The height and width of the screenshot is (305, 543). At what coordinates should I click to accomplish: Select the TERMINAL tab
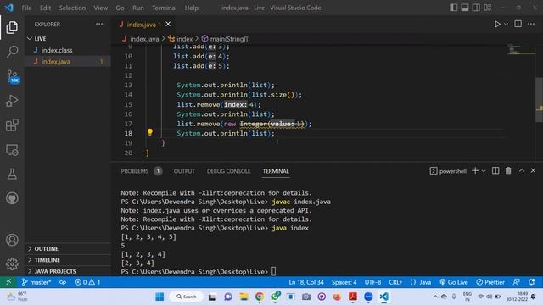(x=276, y=171)
